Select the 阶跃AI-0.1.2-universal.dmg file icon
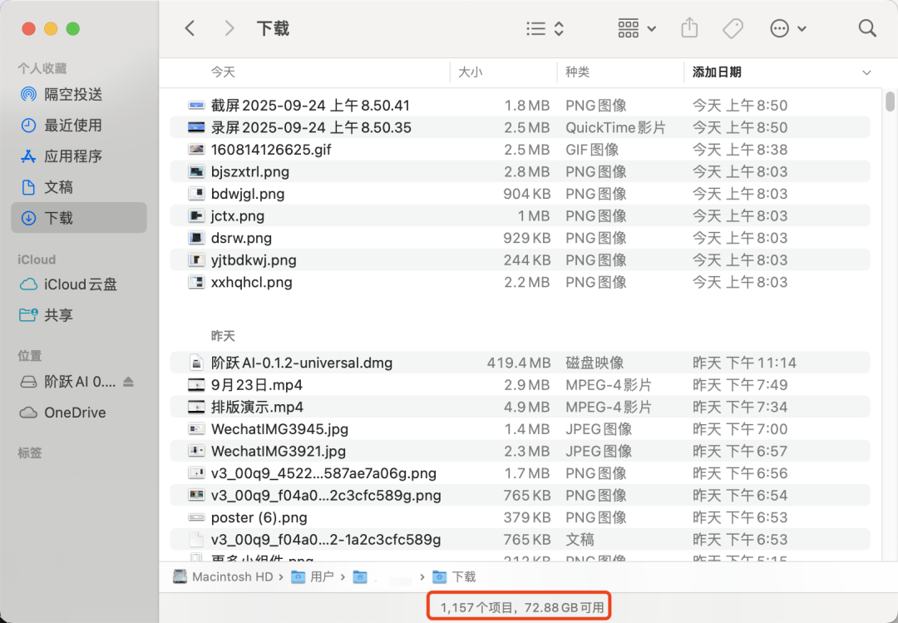This screenshot has height=623, width=898. 196,363
